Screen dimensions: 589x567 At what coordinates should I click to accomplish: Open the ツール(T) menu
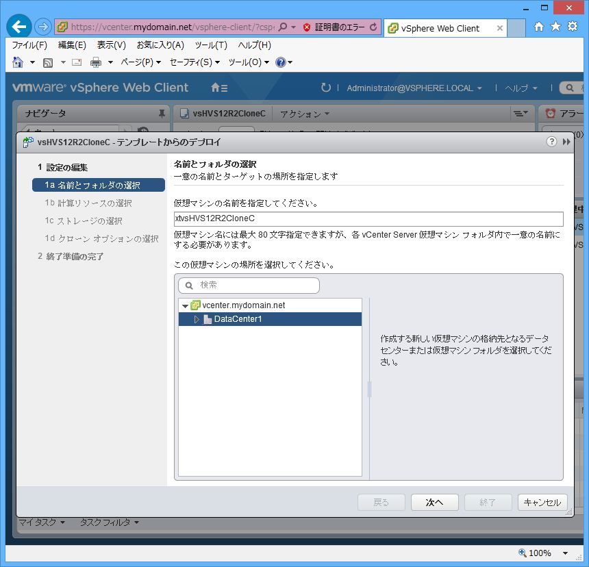click(x=211, y=45)
